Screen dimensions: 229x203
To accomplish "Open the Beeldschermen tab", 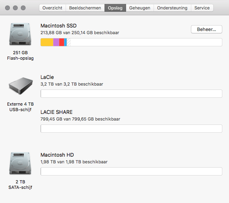I will pyautogui.click(x=85, y=8).
